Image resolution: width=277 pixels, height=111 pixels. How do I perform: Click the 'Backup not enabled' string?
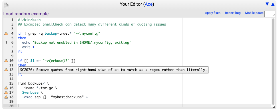pos(82,43)
